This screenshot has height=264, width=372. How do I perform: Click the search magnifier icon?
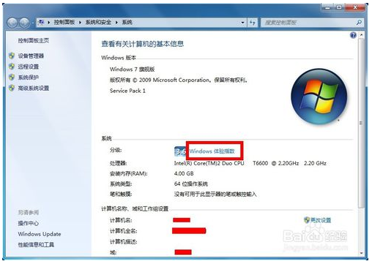coord(359,23)
